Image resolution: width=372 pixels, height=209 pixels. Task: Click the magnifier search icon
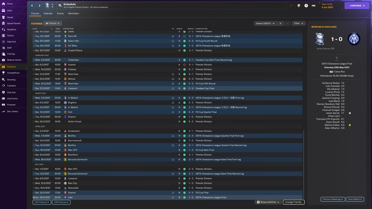coord(60,6)
